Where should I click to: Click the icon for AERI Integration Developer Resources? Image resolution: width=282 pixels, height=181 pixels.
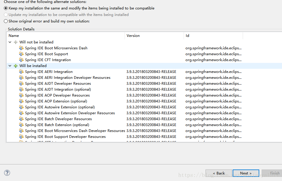tap(21, 78)
